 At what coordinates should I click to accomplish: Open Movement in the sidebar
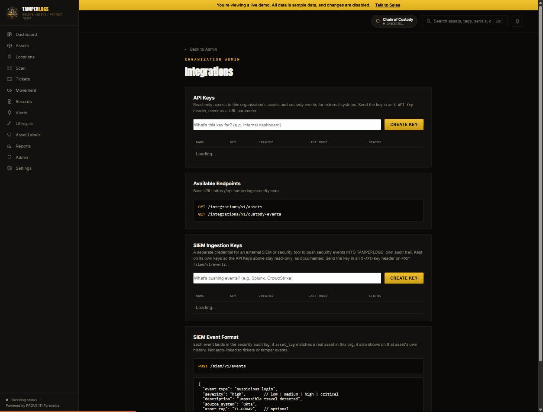39,90
